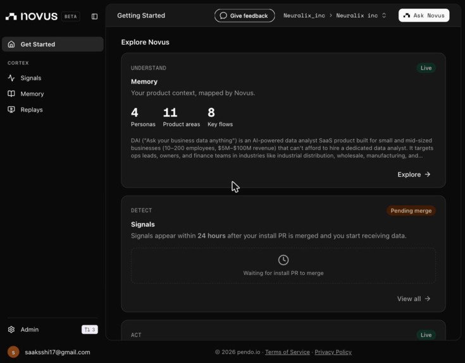Click the Signals card title

[142, 224]
